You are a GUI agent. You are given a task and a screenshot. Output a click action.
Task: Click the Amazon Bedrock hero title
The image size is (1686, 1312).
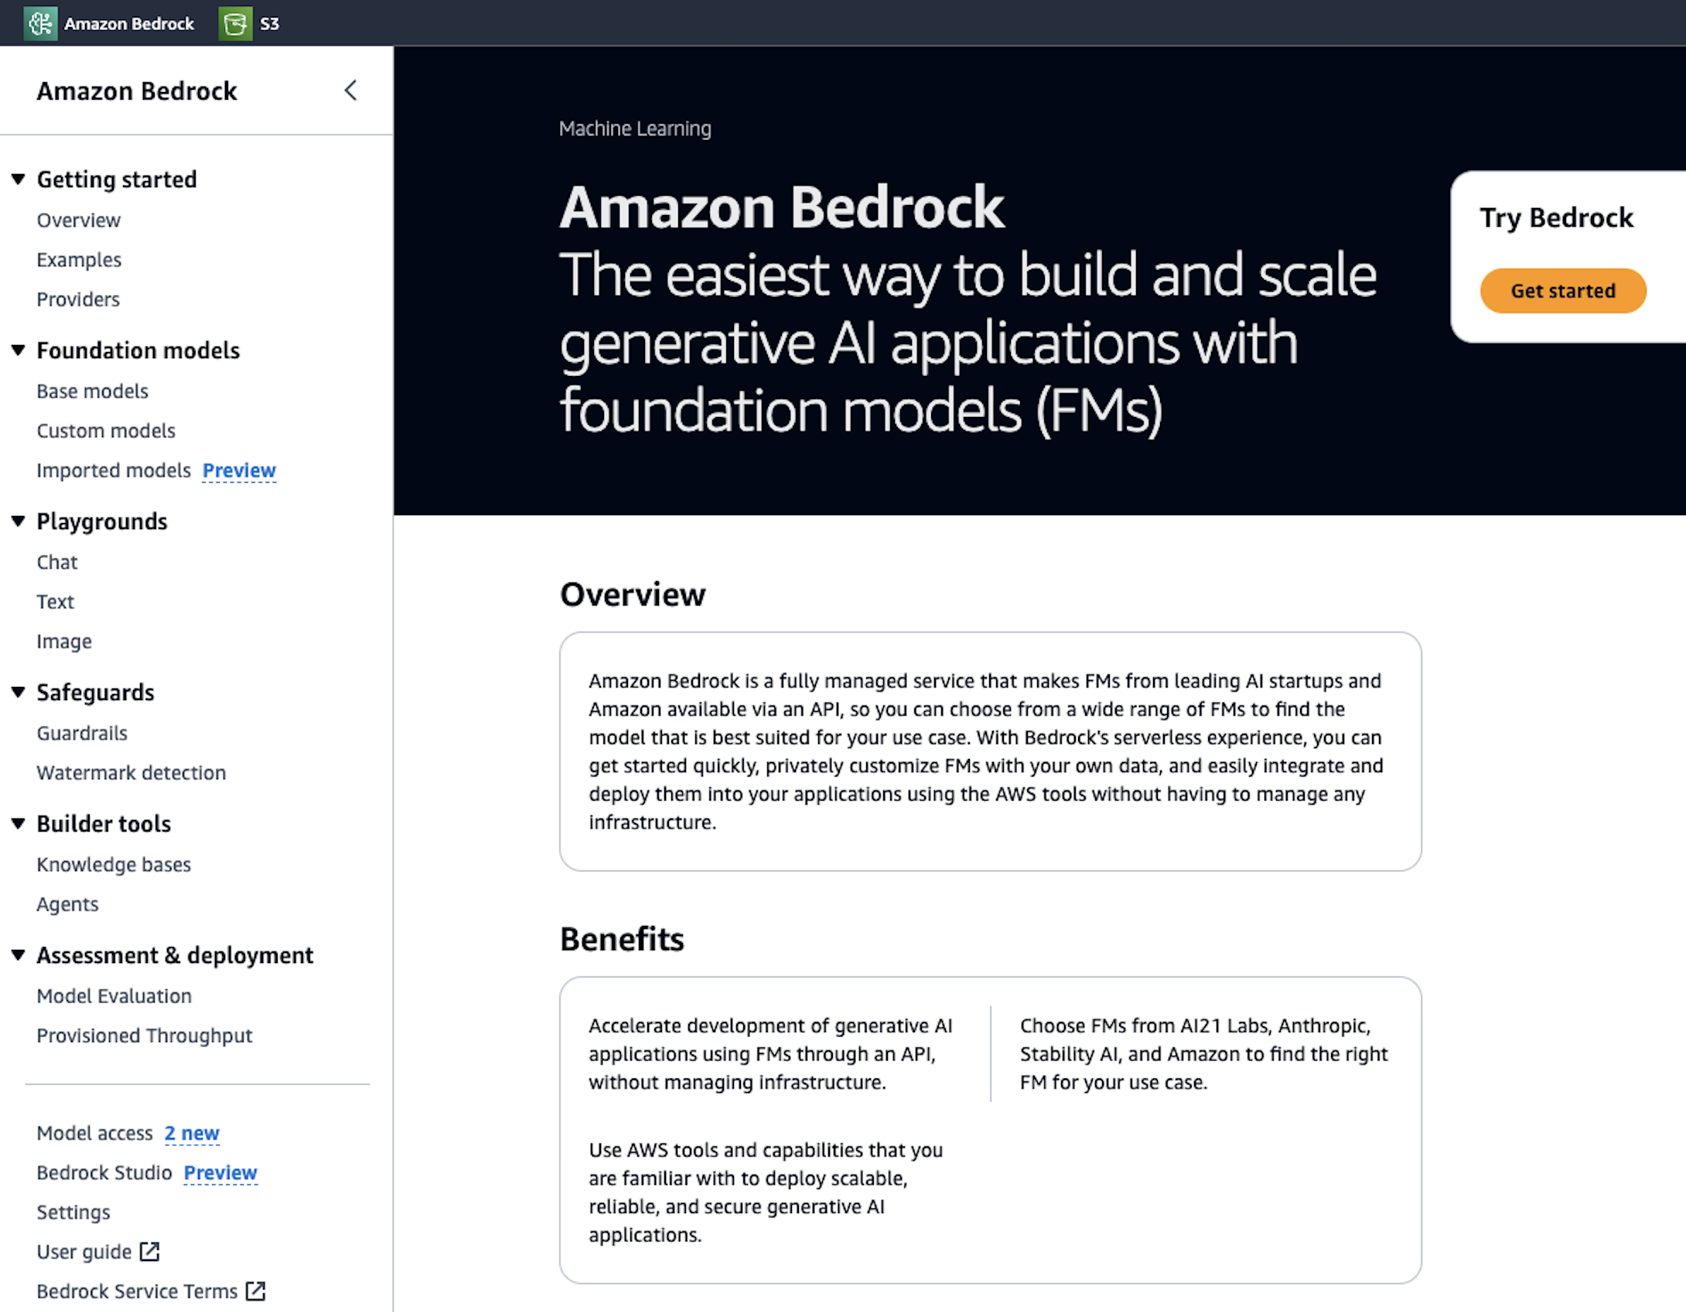click(x=782, y=207)
